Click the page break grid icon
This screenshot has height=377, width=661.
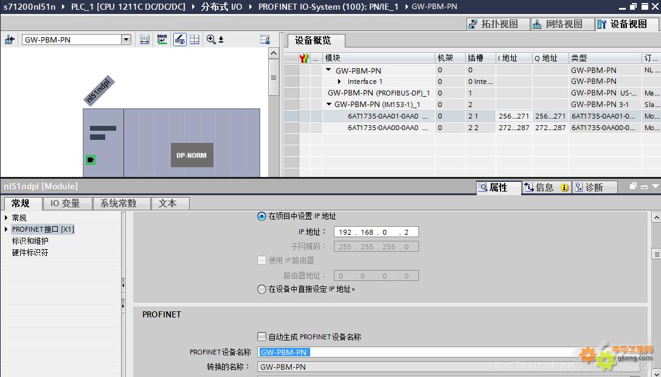coord(195,40)
